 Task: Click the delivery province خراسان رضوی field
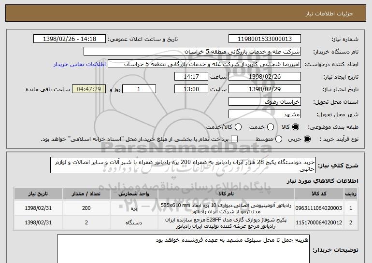pos(264,102)
